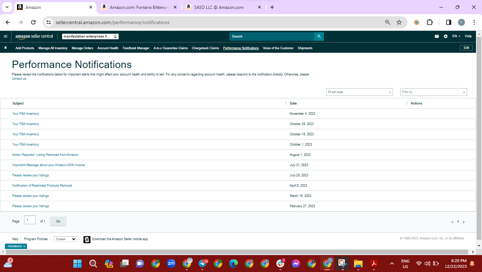Screen dimensions: 482x272
Task: Click the teal search magnifier button
Action: coord(319,36)
